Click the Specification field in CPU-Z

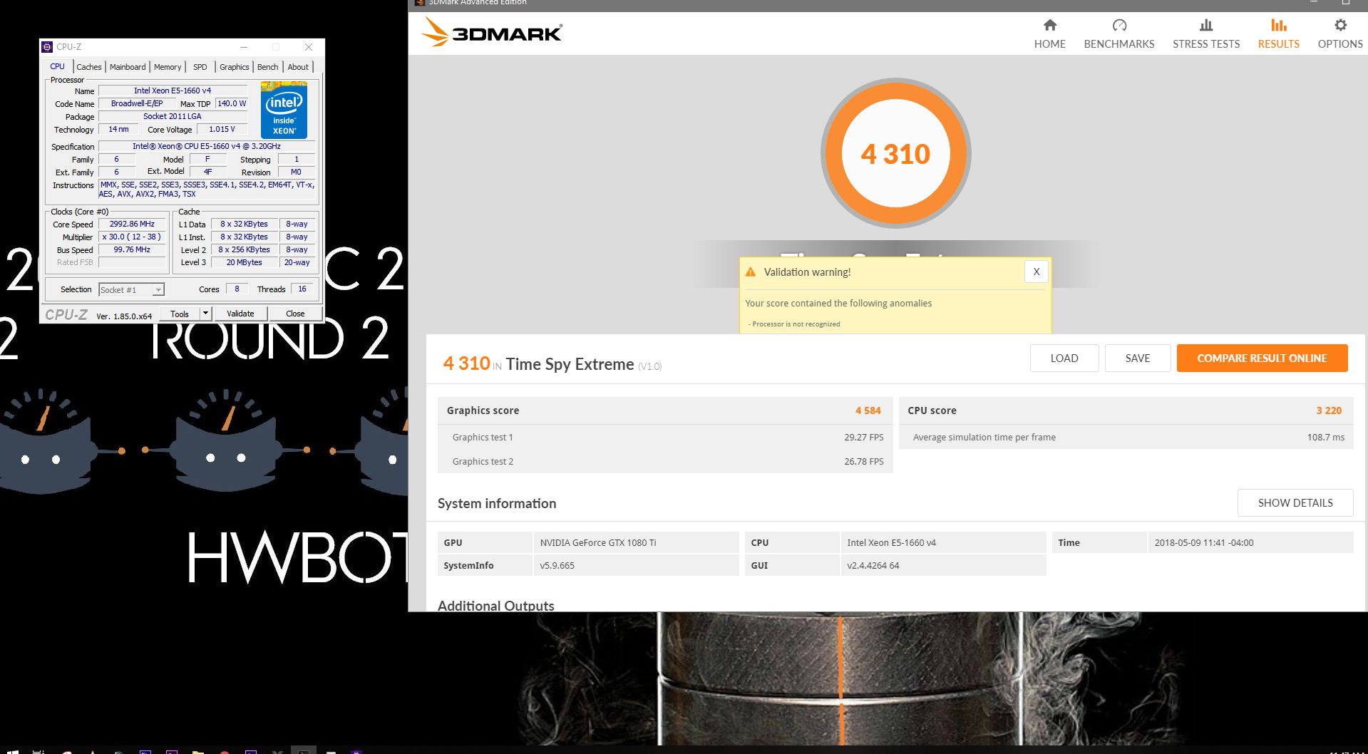click(207, 146)
